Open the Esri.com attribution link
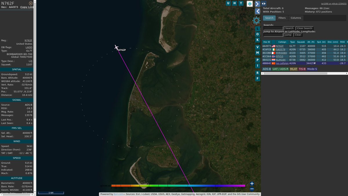 click(x=118, y=194)
